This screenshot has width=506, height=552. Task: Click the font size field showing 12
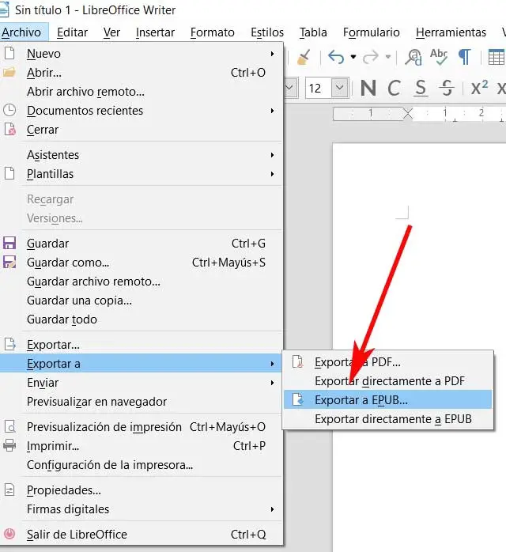[x=319, y=88]
